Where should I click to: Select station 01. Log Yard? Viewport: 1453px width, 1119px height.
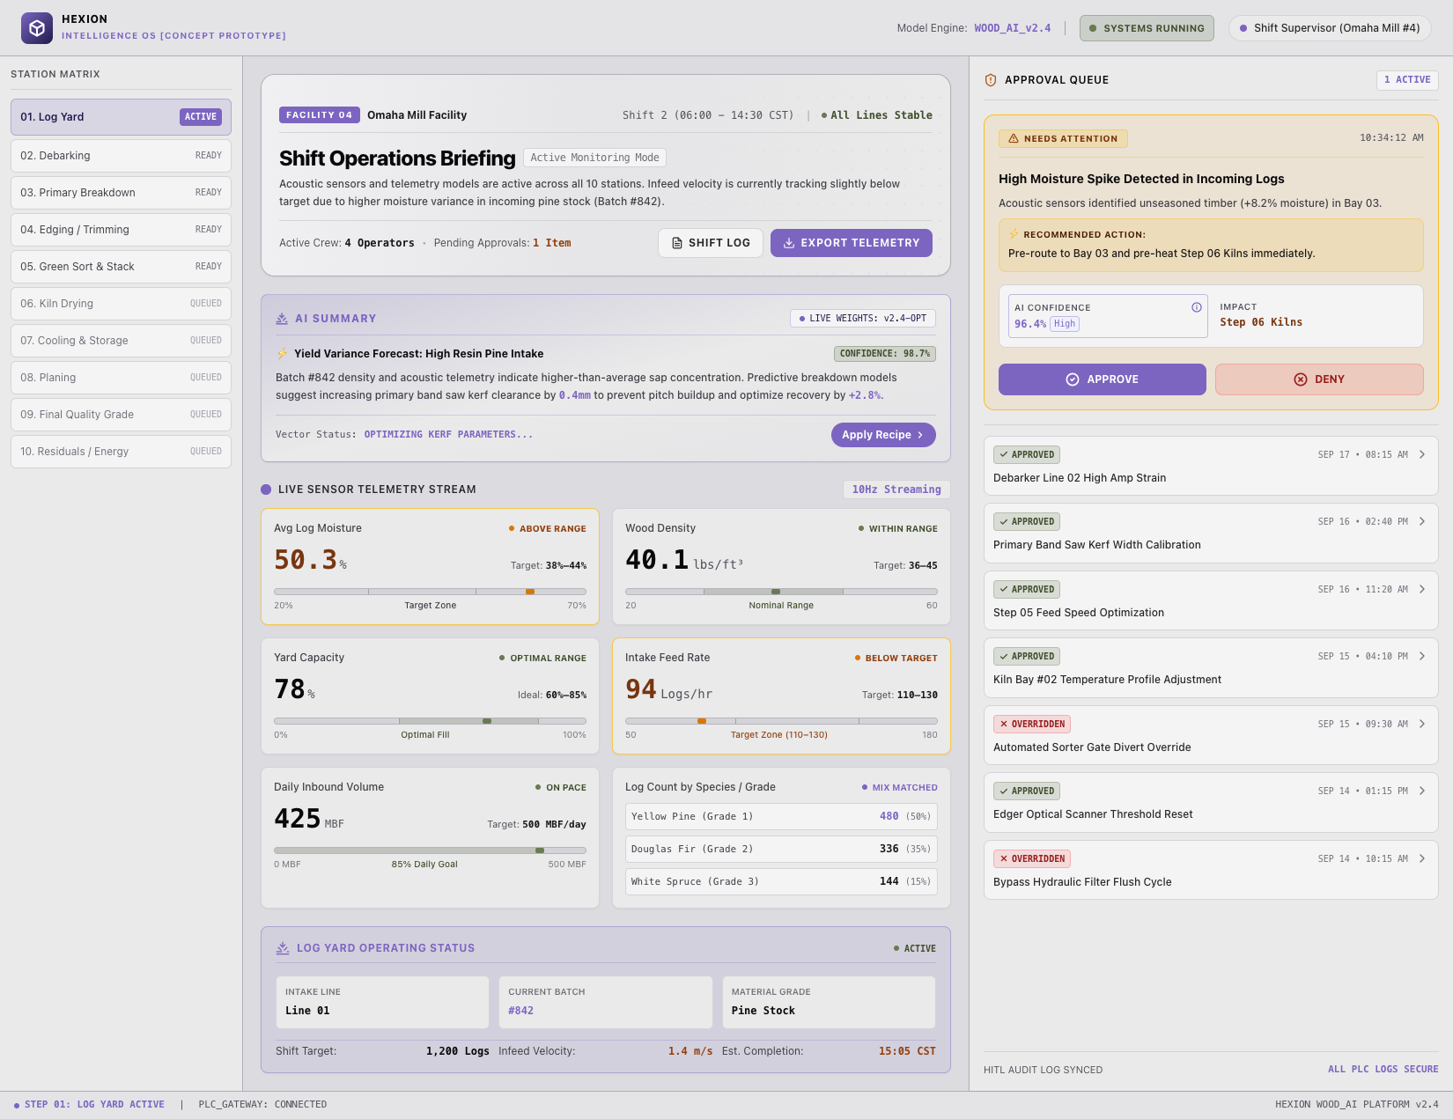click(121, 117)
